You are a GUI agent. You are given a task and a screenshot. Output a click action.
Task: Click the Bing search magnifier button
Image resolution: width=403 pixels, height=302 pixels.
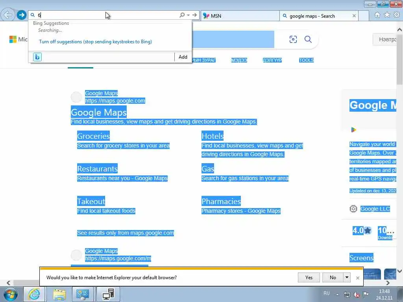308,39
